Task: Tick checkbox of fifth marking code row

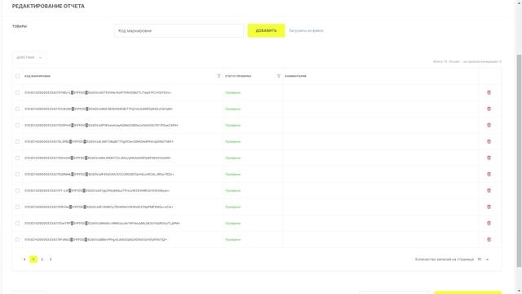Action: click(17, 158)
